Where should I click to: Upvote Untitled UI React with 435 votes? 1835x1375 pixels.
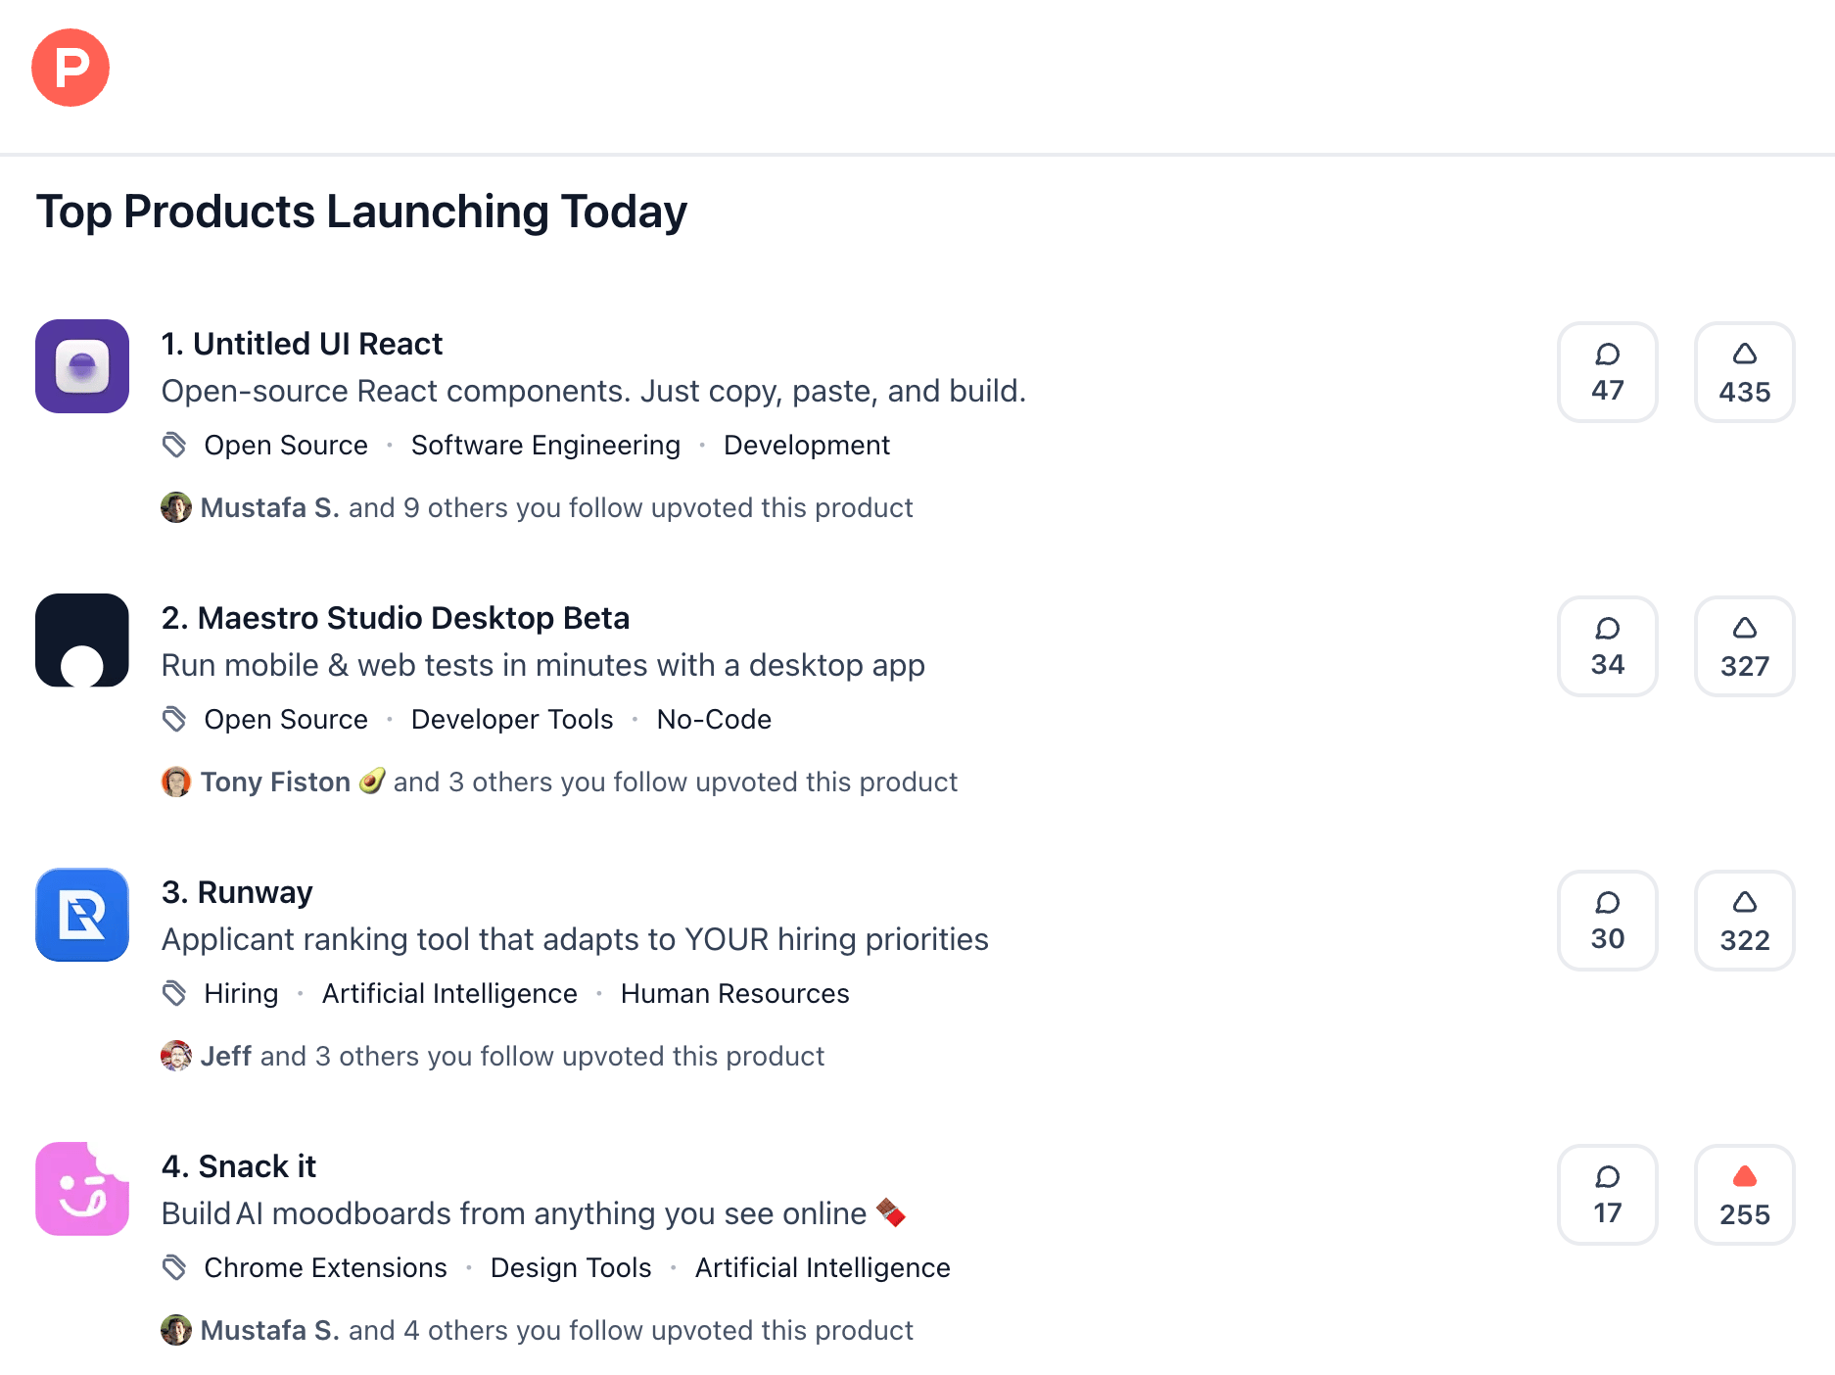pyautogui.click(x=1745, y=372)
